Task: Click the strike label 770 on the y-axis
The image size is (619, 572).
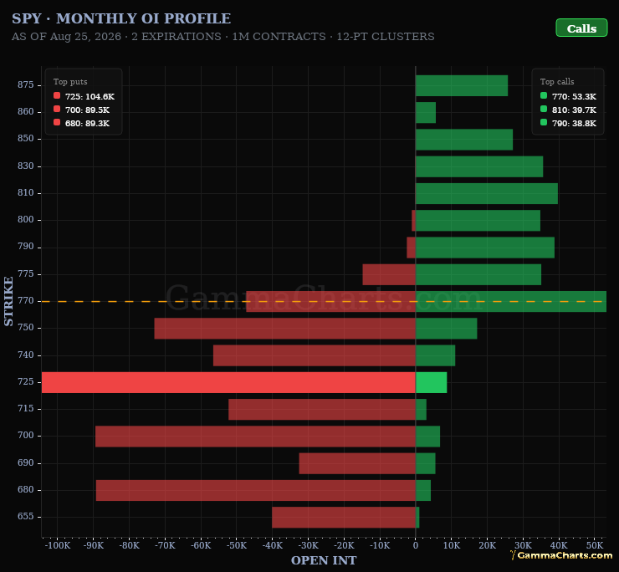Action: (x=26, y=301)
